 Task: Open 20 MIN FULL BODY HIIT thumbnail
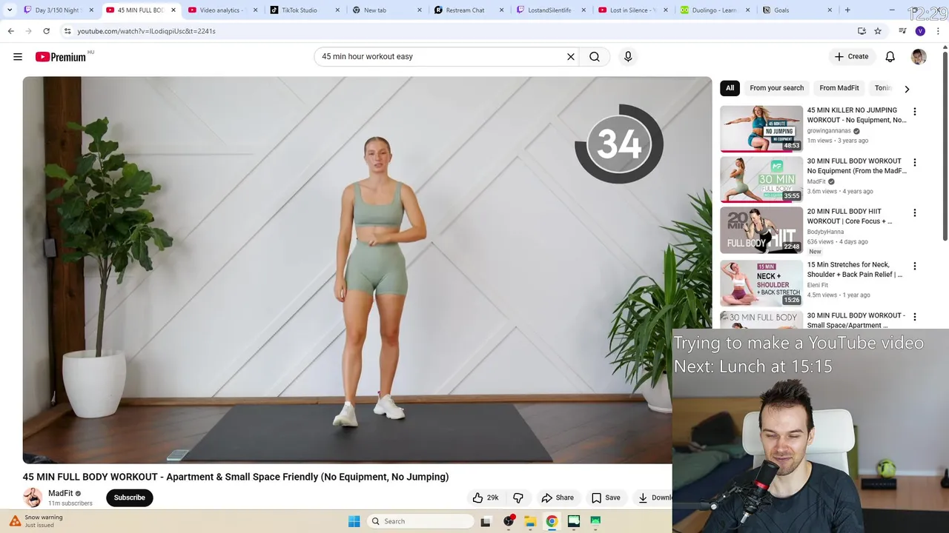pos(761,229)
